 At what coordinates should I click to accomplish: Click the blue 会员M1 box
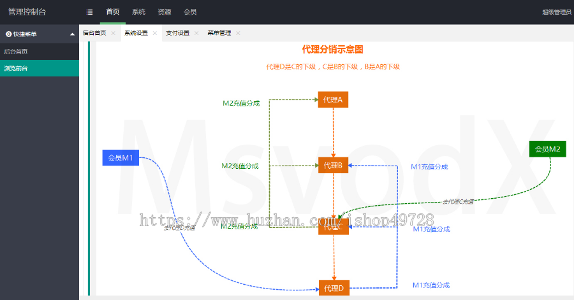pos(121,157)
